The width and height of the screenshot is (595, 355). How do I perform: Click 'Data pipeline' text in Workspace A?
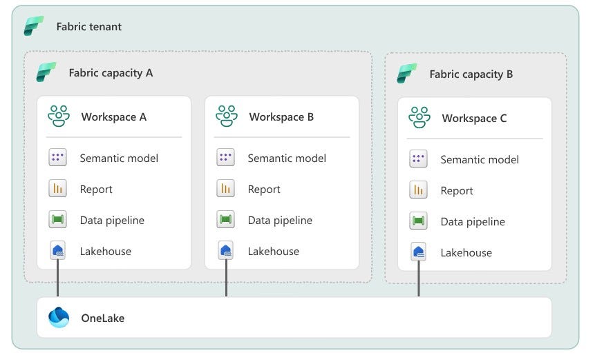point(113,221)
